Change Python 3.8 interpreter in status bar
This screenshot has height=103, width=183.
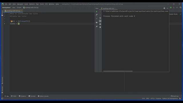point(170,98)
